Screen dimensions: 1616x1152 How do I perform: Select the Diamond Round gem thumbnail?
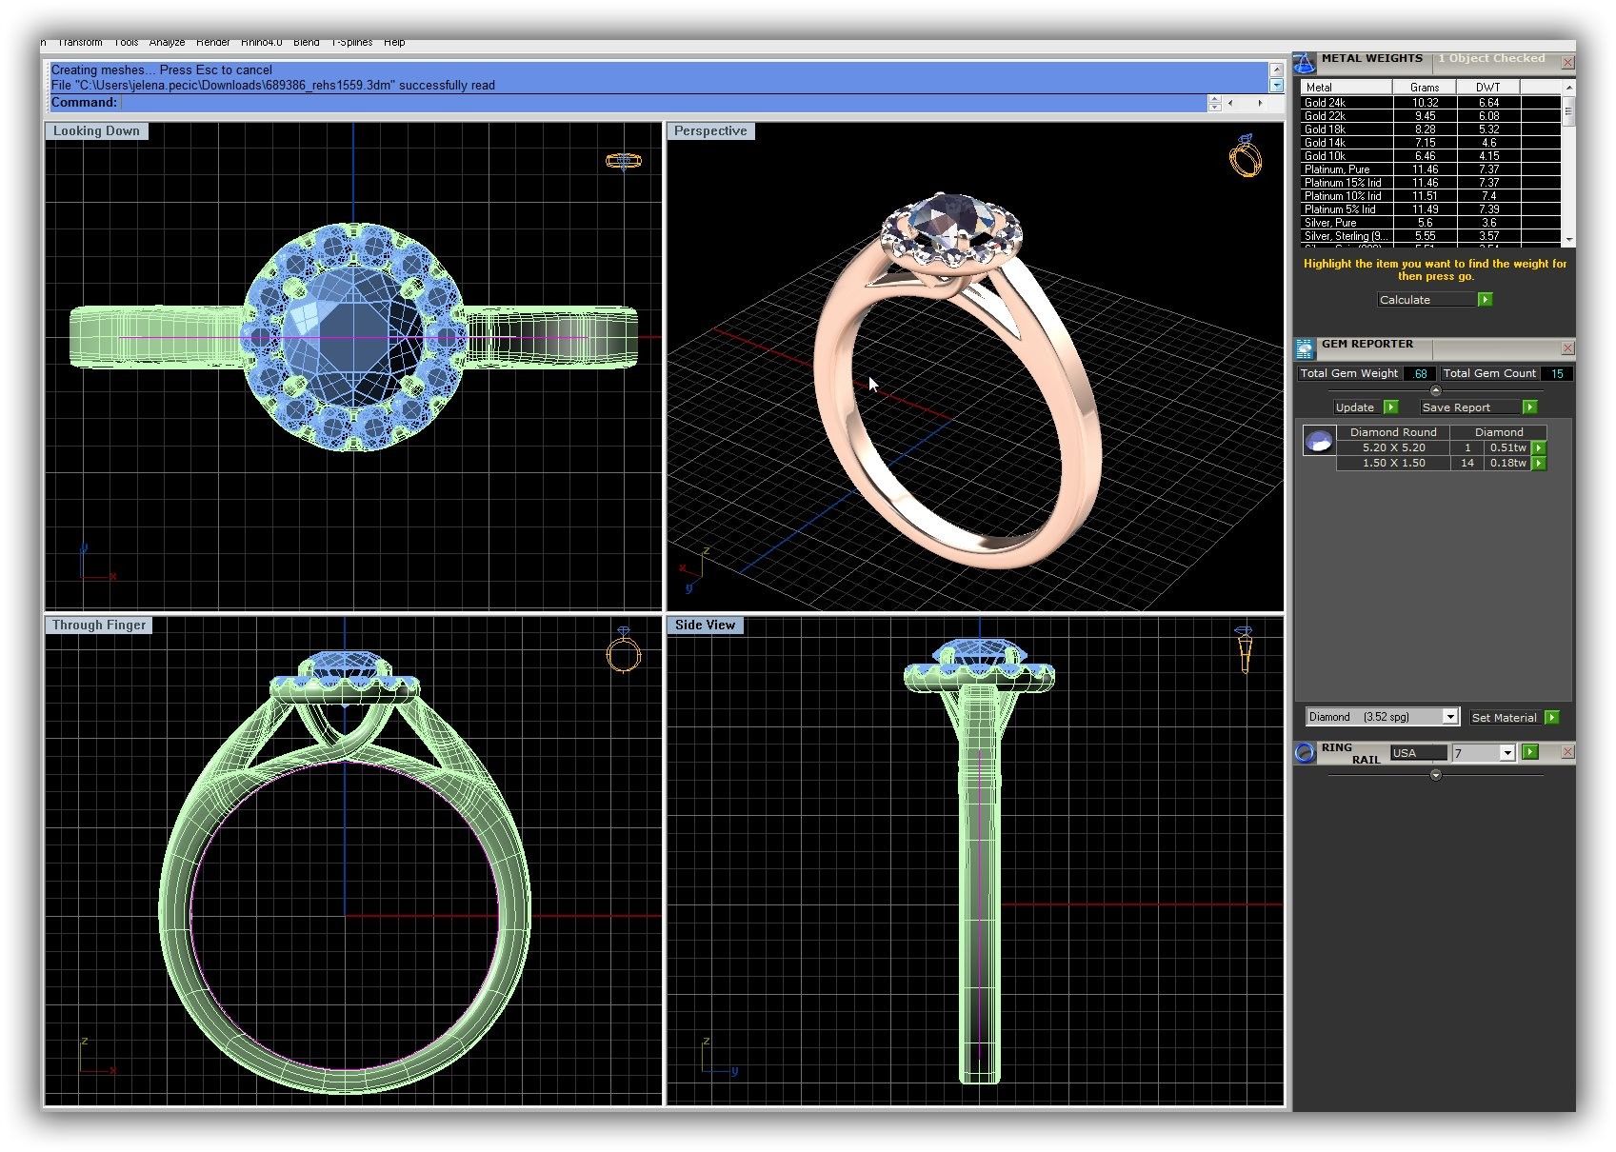[x=1319, y=442]
